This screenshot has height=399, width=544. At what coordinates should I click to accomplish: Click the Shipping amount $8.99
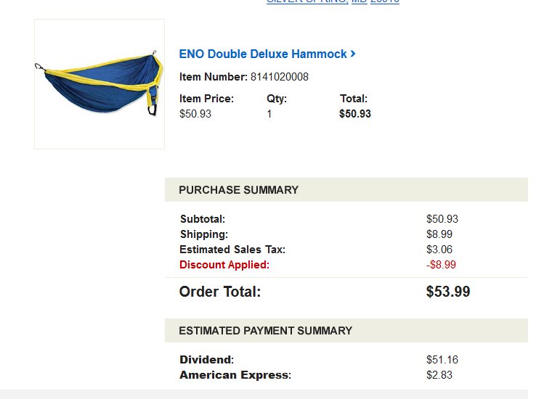439,234
